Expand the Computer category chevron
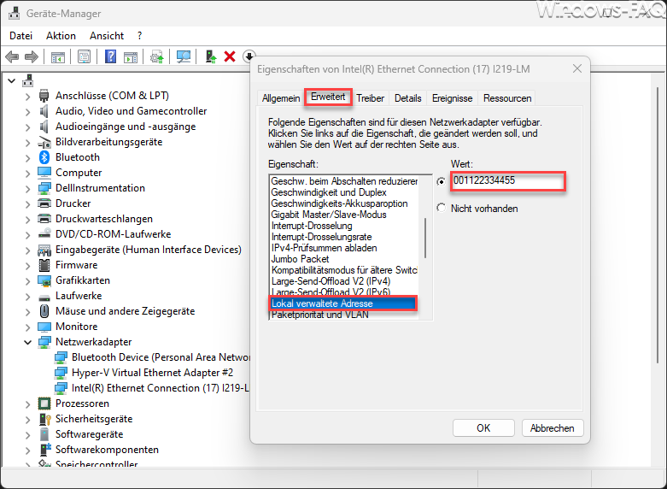Image resolution: width=667 pixels, height=489 pixels. point(27,174)
